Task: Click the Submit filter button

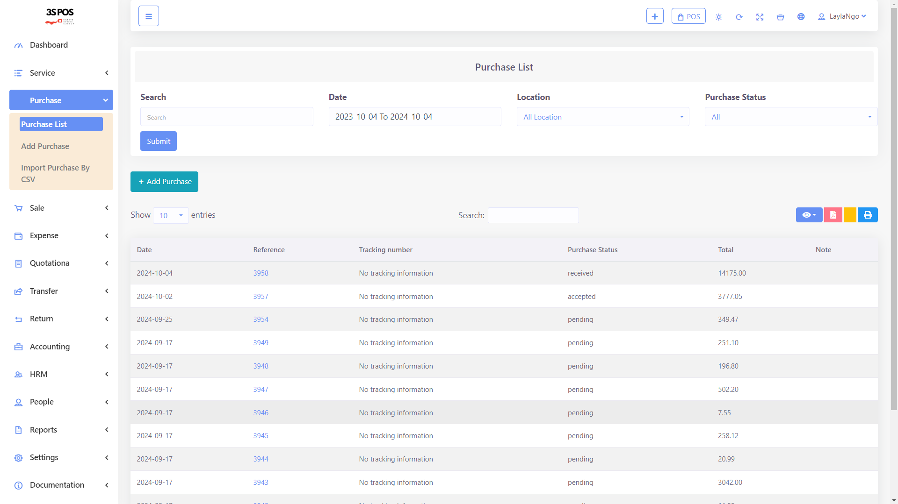Action: click(x=158, y=141)
